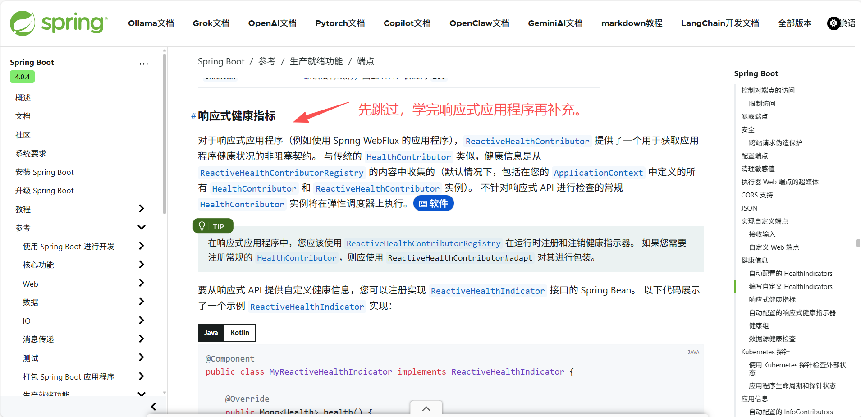This screenshot has height=417, width=861.
Task: Click the left sidebar vertical scrollbar
Action: pyautogui.click(x=165, y=134)
